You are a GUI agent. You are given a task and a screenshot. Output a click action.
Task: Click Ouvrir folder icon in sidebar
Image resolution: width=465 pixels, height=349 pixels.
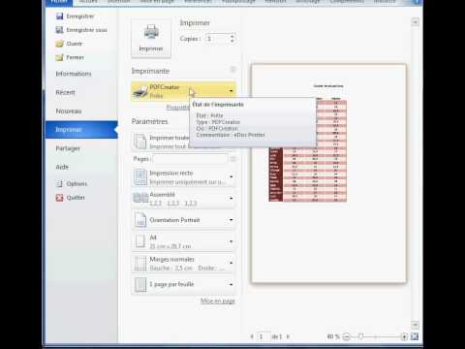pos(59,44)
